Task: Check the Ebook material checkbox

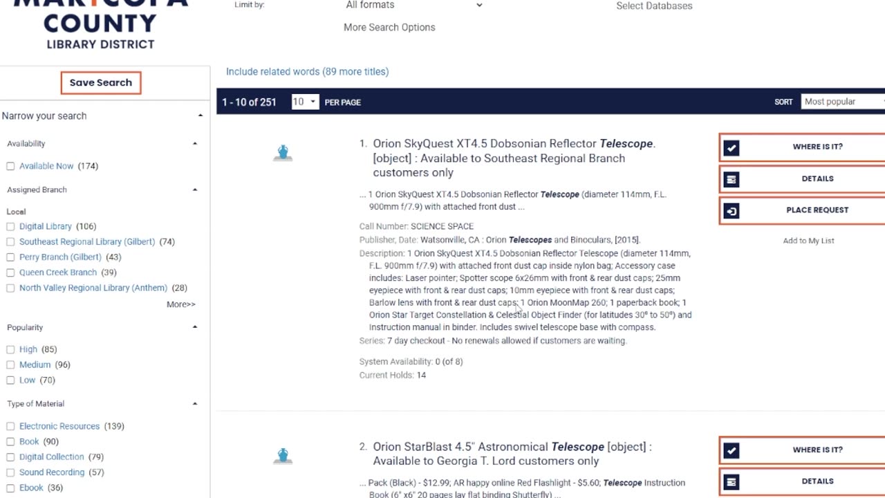Action: coord(10,488)
